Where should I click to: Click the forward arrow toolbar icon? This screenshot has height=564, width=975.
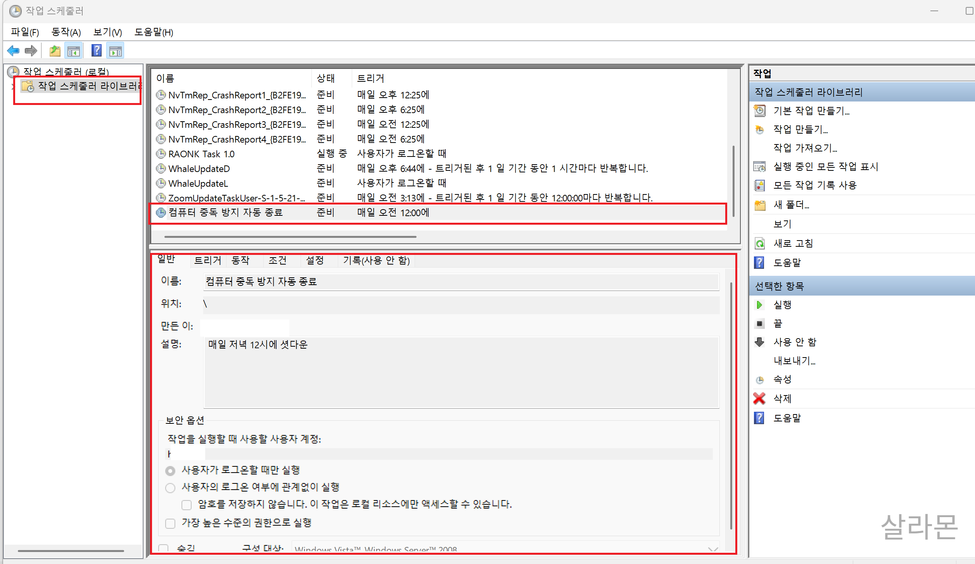(31, 51)
